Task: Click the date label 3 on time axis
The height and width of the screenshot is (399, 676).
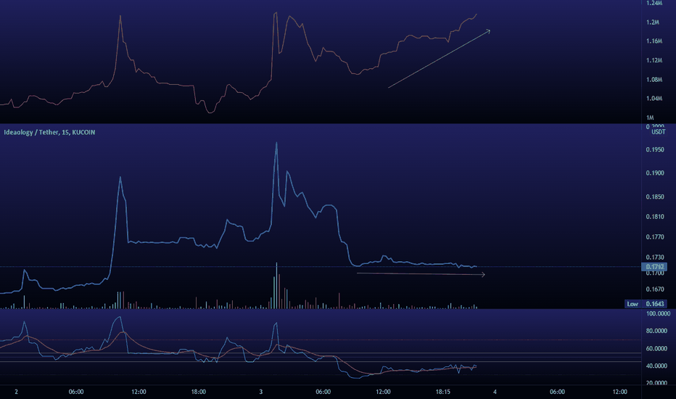Action: [x=261, y=392]
